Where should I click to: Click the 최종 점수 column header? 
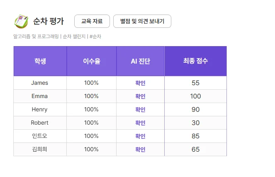point(195,61)
